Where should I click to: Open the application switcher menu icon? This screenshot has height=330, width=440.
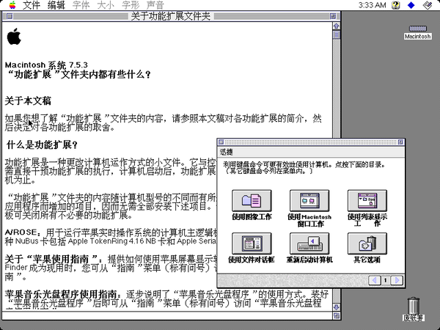pos(428,5)
